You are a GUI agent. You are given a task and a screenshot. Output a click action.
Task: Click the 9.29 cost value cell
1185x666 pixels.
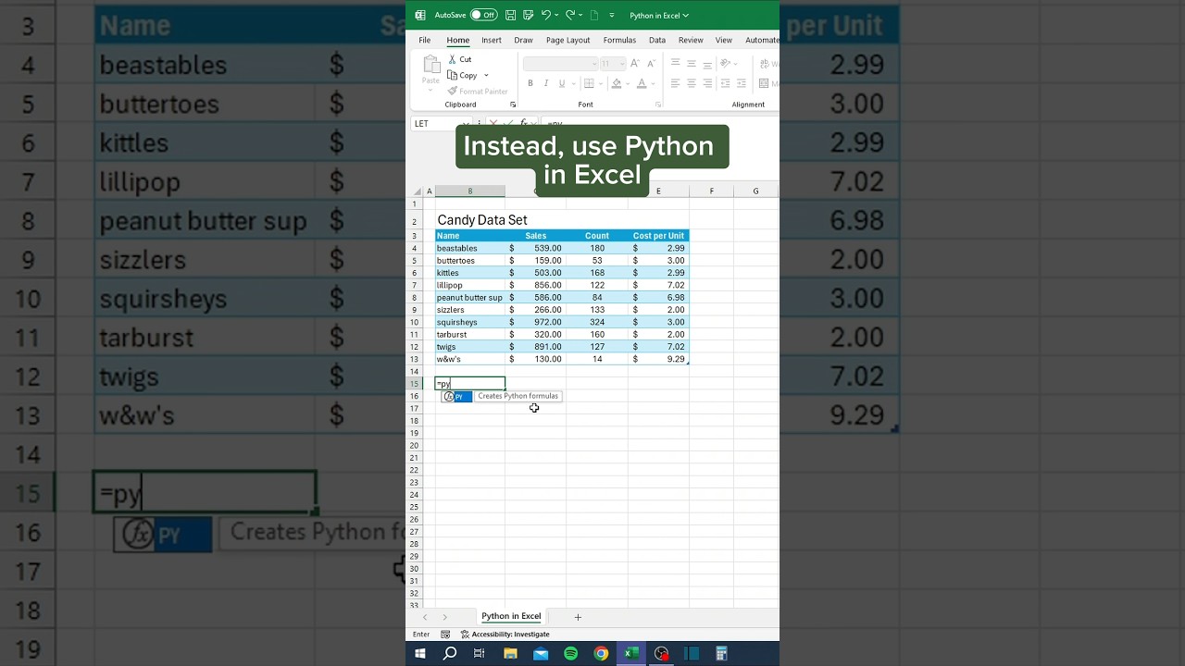click(x=658, y=359)
